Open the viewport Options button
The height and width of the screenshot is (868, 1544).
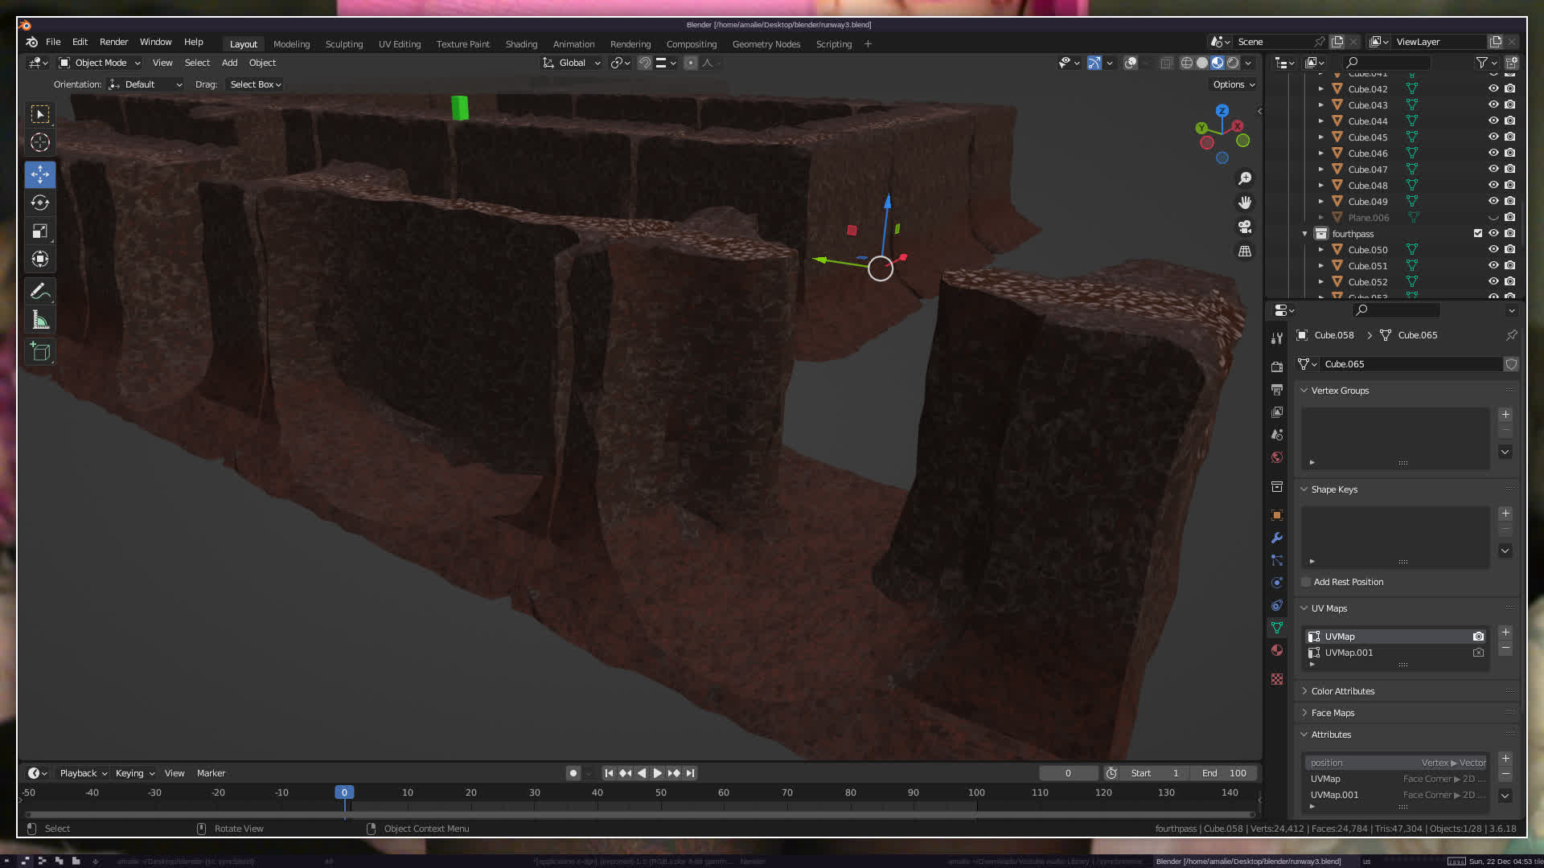[1233, 84]
